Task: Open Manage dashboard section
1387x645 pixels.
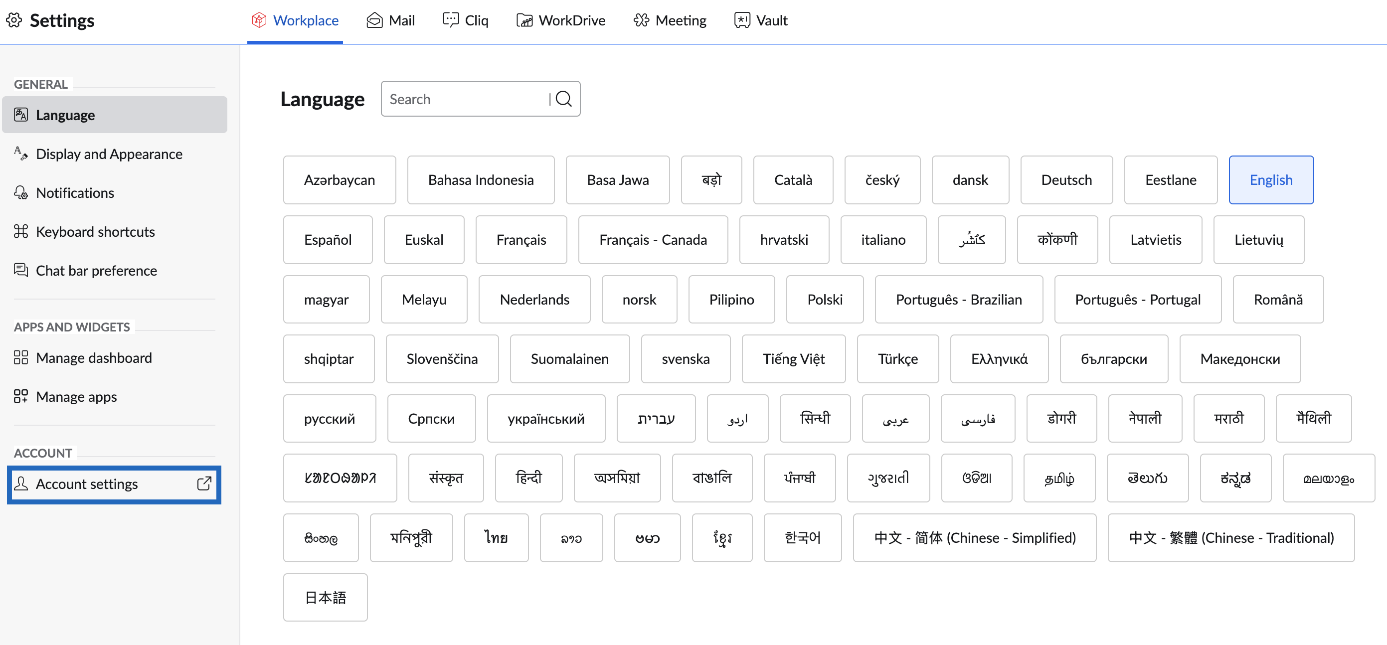Action: click(115, 357)
